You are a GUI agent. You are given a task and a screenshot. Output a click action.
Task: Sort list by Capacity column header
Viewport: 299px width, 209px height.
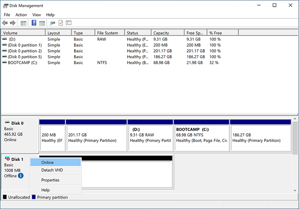click(161, 33)
